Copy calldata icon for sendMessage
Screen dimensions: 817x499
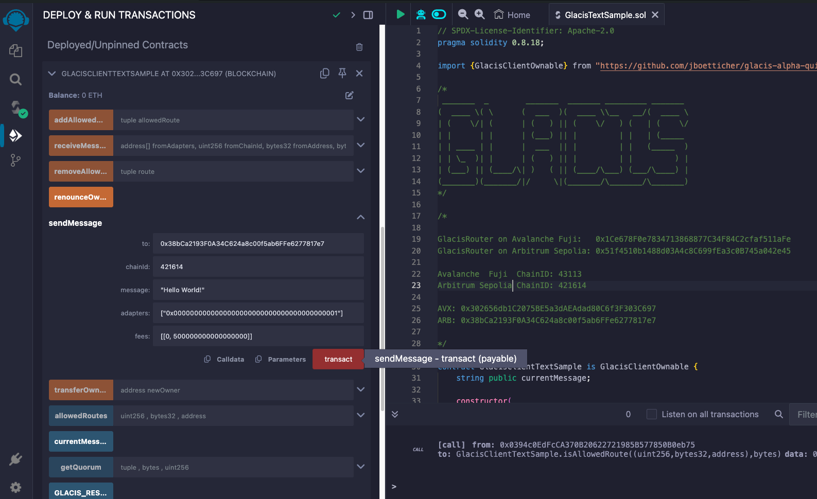(207, 359)
